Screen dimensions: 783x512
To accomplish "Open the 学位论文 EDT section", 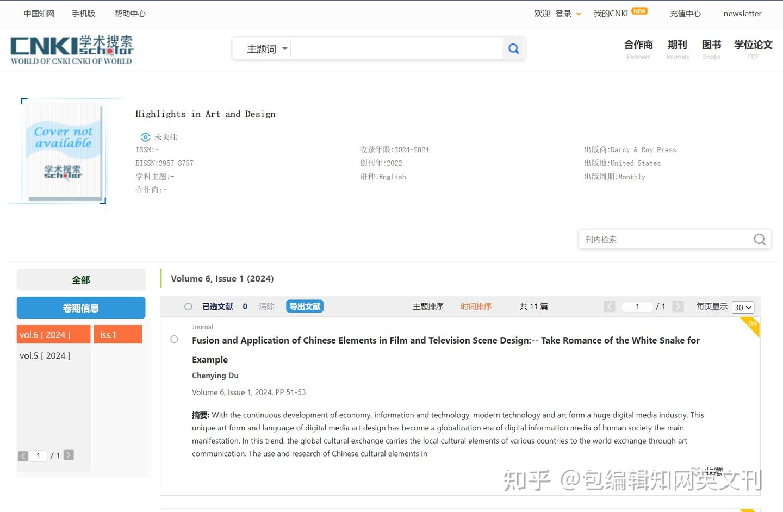I will [753, 49].
